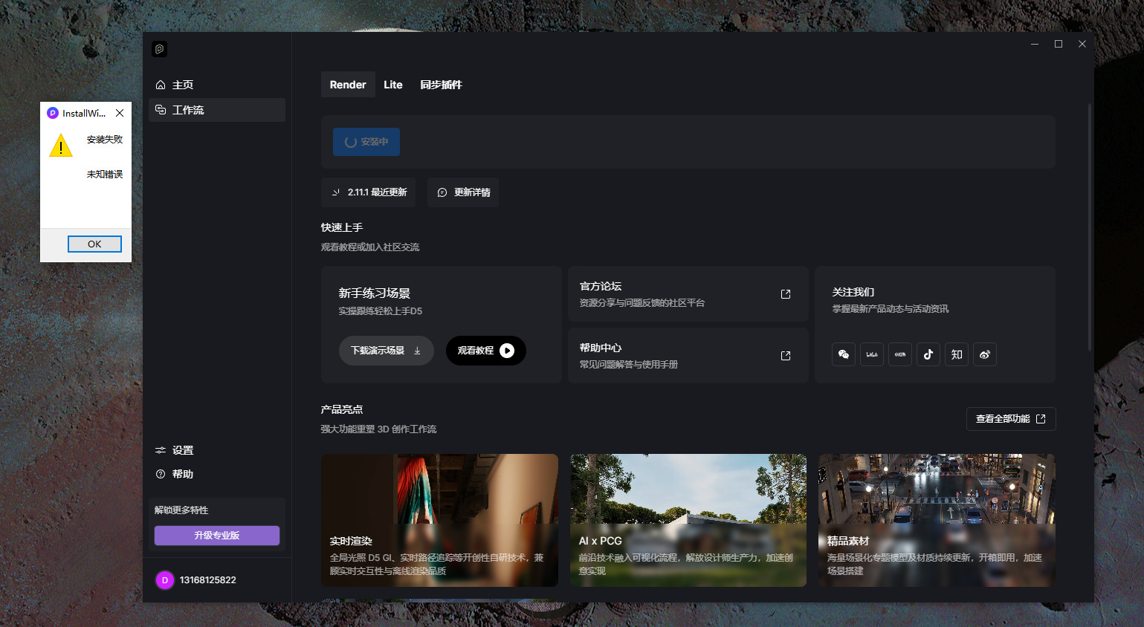Viewport: 1144px width, 627px height.
Task: Open the Xiaohongshu social icon
Action: tap(900, 354)
